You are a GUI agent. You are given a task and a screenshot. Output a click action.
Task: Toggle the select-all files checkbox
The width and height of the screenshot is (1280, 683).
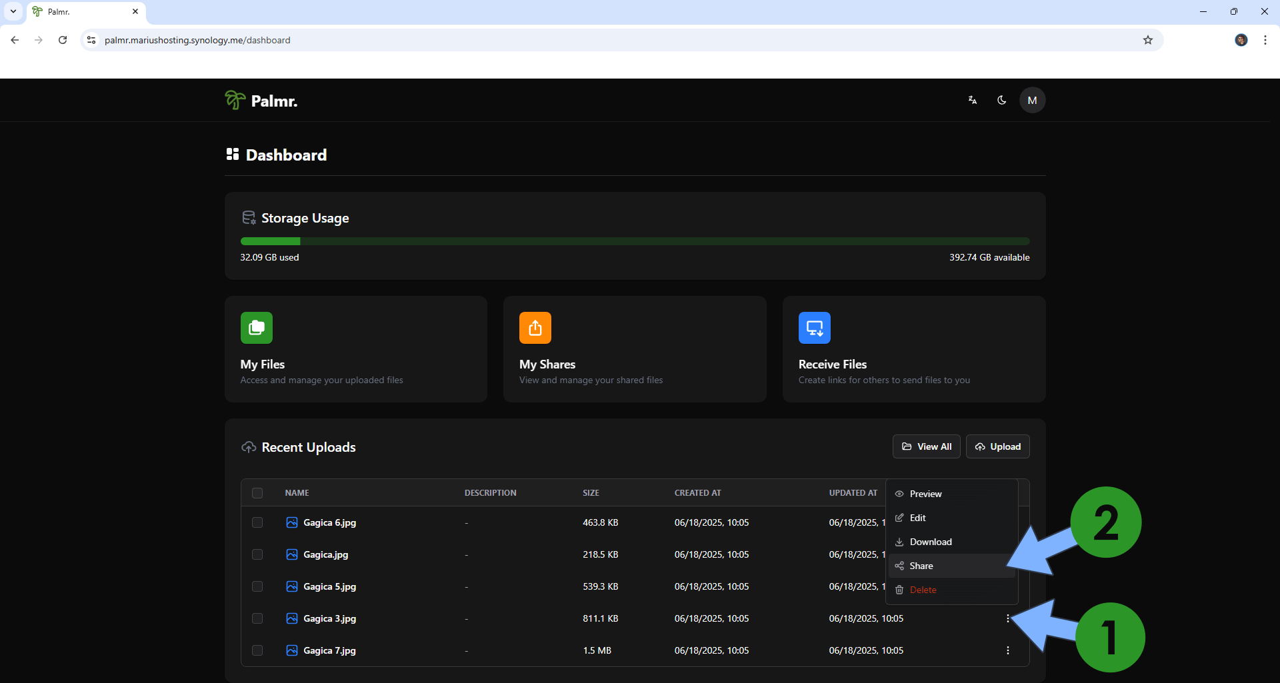click(x=257, y=493)
